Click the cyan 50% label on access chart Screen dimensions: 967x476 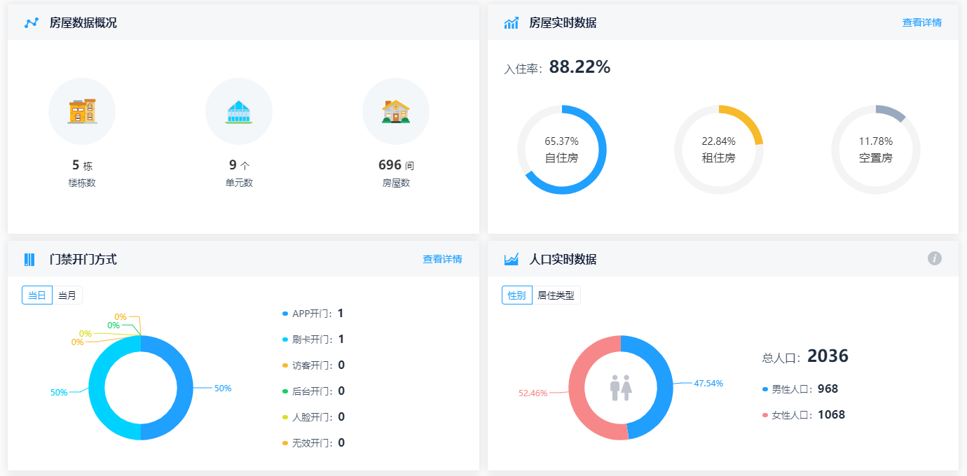point(59,393)
